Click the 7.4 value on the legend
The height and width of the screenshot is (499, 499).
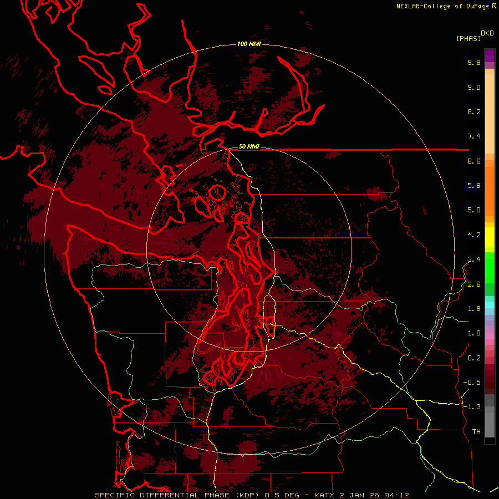tap(474, 136)
